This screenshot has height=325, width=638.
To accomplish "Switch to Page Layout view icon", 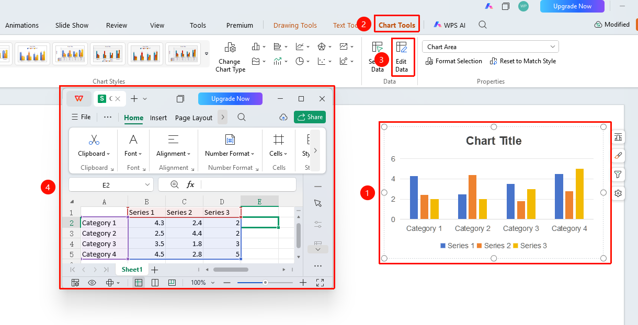I will [x=155, y=283].
